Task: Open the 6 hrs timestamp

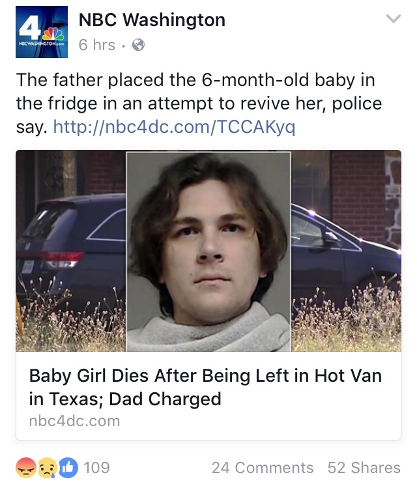Action: (x=97, y=45)
